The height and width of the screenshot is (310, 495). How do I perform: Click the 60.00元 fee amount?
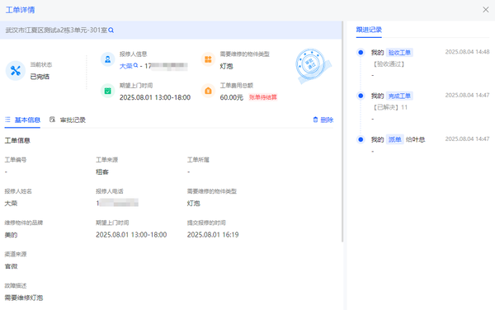tap(231, 97)
